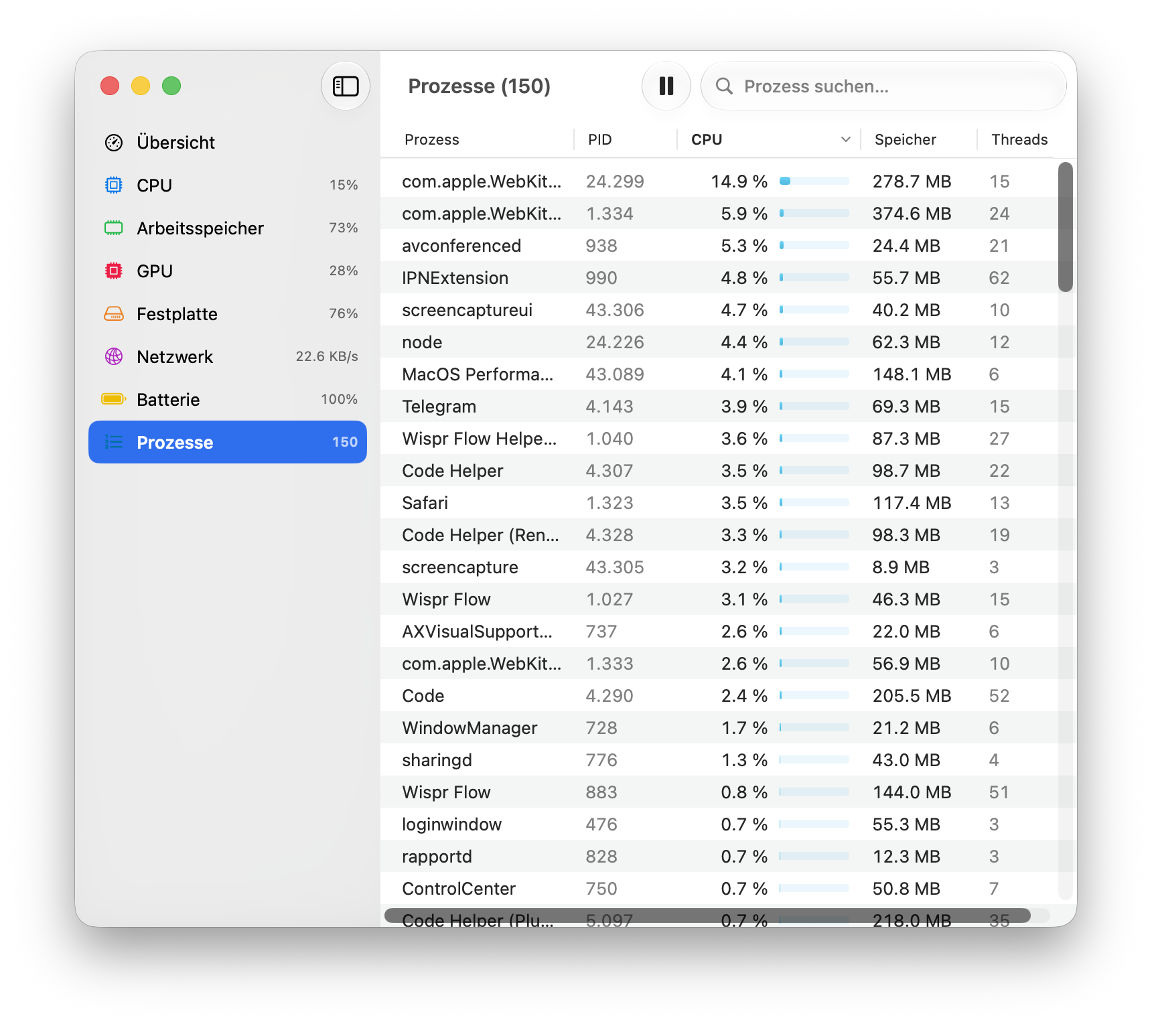
Task: Open the Übersicht section
Action: coord(228,143)
